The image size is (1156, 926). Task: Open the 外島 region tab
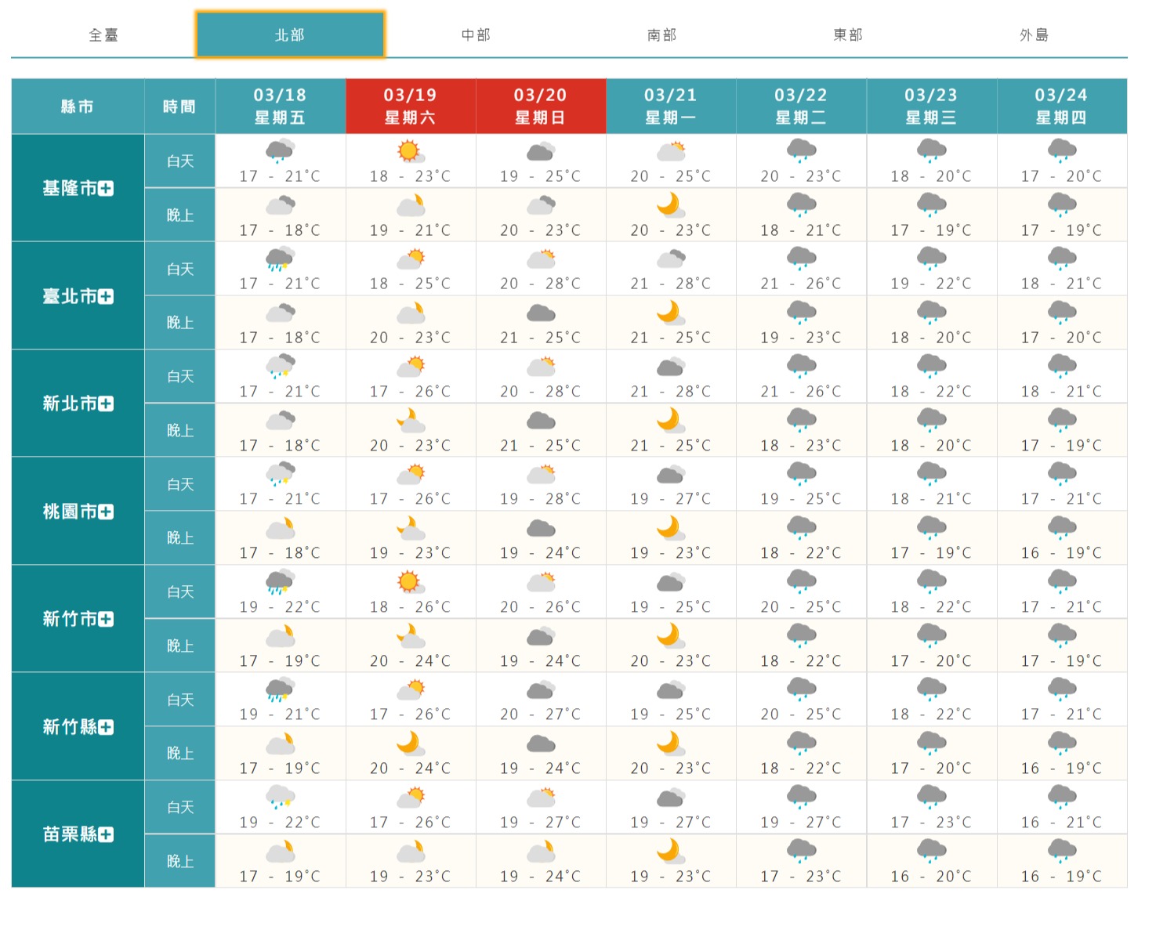tap(1034, 35)
